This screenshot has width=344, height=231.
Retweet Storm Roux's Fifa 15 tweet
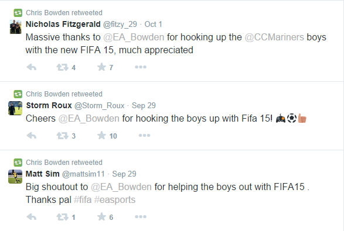[x=63, y=136]
